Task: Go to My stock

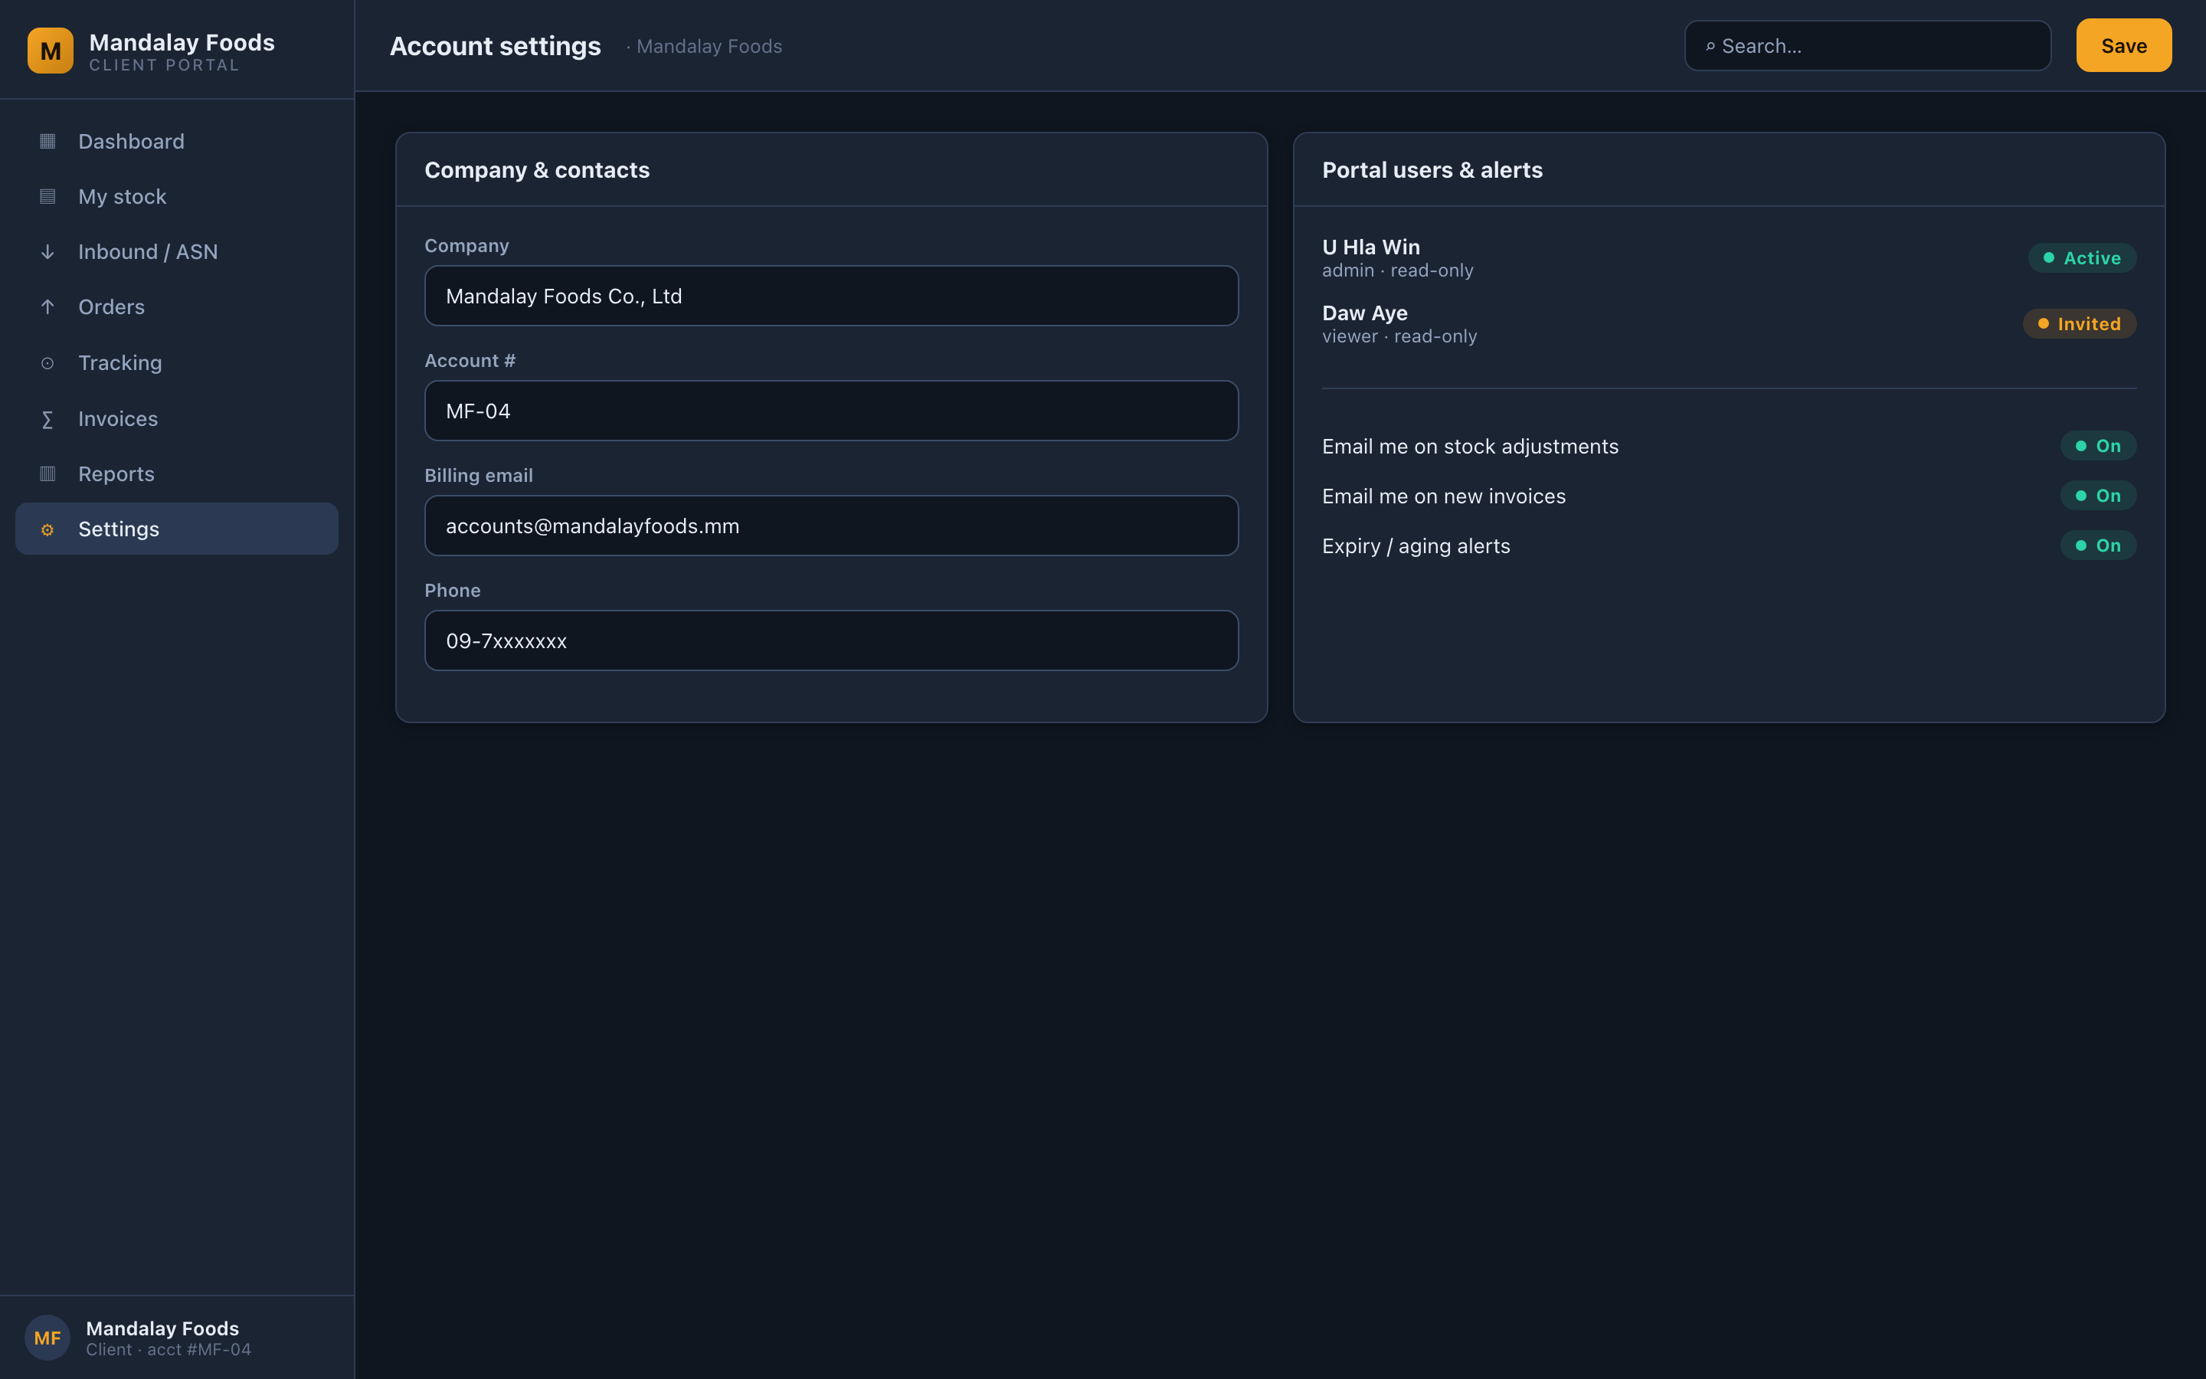Action: click(177, 197)
